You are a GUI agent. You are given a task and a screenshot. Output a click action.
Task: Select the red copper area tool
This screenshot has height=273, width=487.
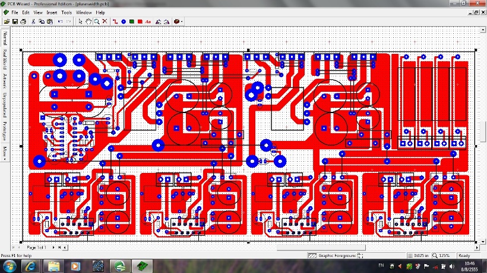(140, 21)
